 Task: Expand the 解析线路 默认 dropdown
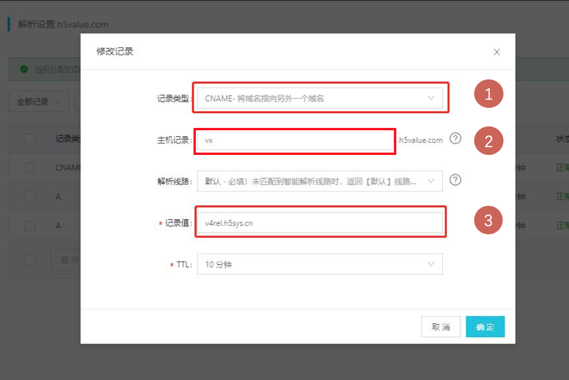[x=320, y=181]
